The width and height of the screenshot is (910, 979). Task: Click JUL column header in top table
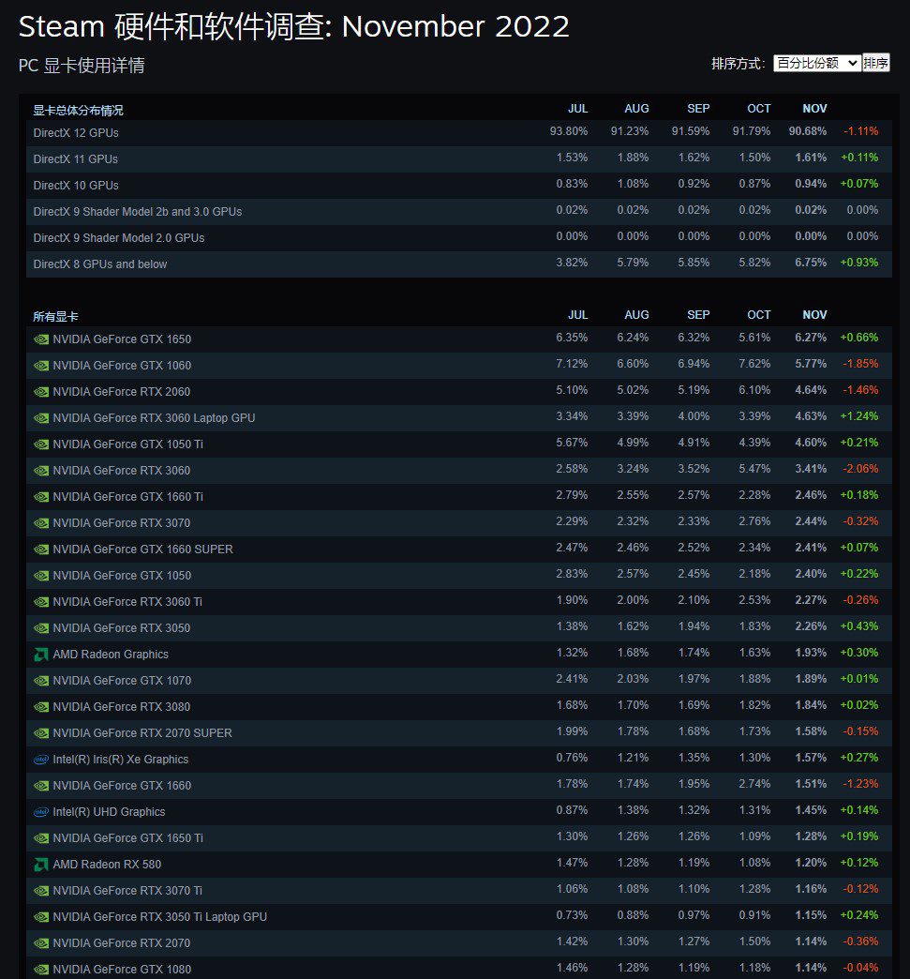click(x=577, y=109)
